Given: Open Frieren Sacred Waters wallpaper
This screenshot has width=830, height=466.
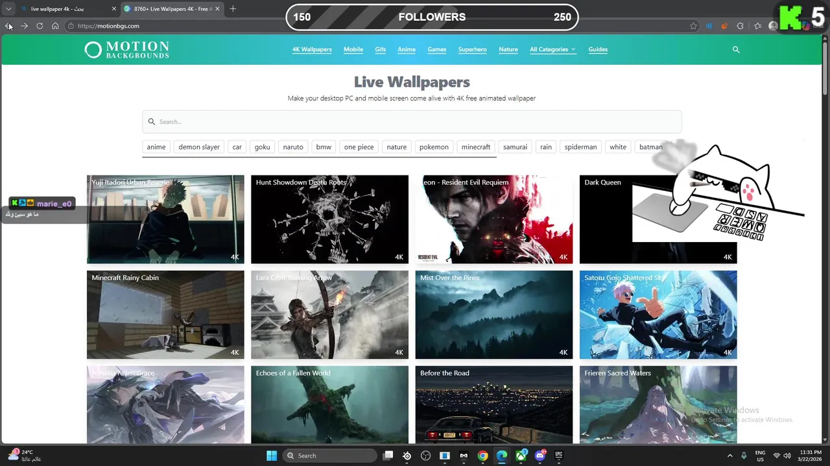Looking at the screenshot, I should point(658,405).
